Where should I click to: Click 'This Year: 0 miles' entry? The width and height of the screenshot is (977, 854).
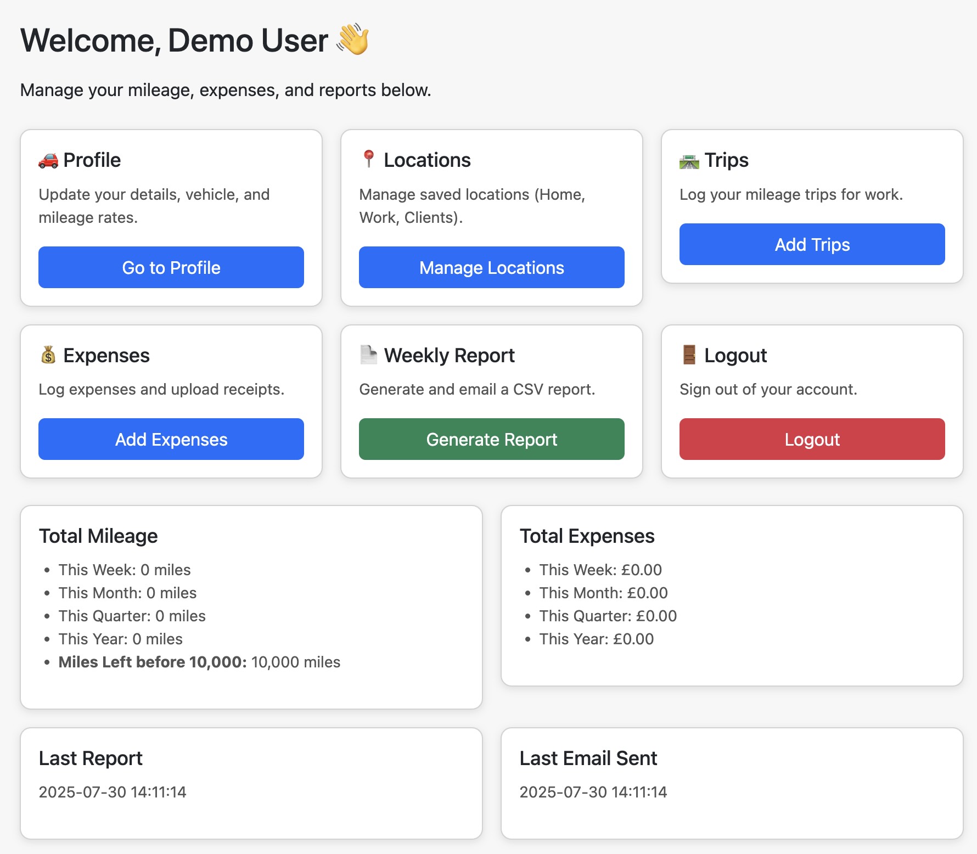point(120,639)
